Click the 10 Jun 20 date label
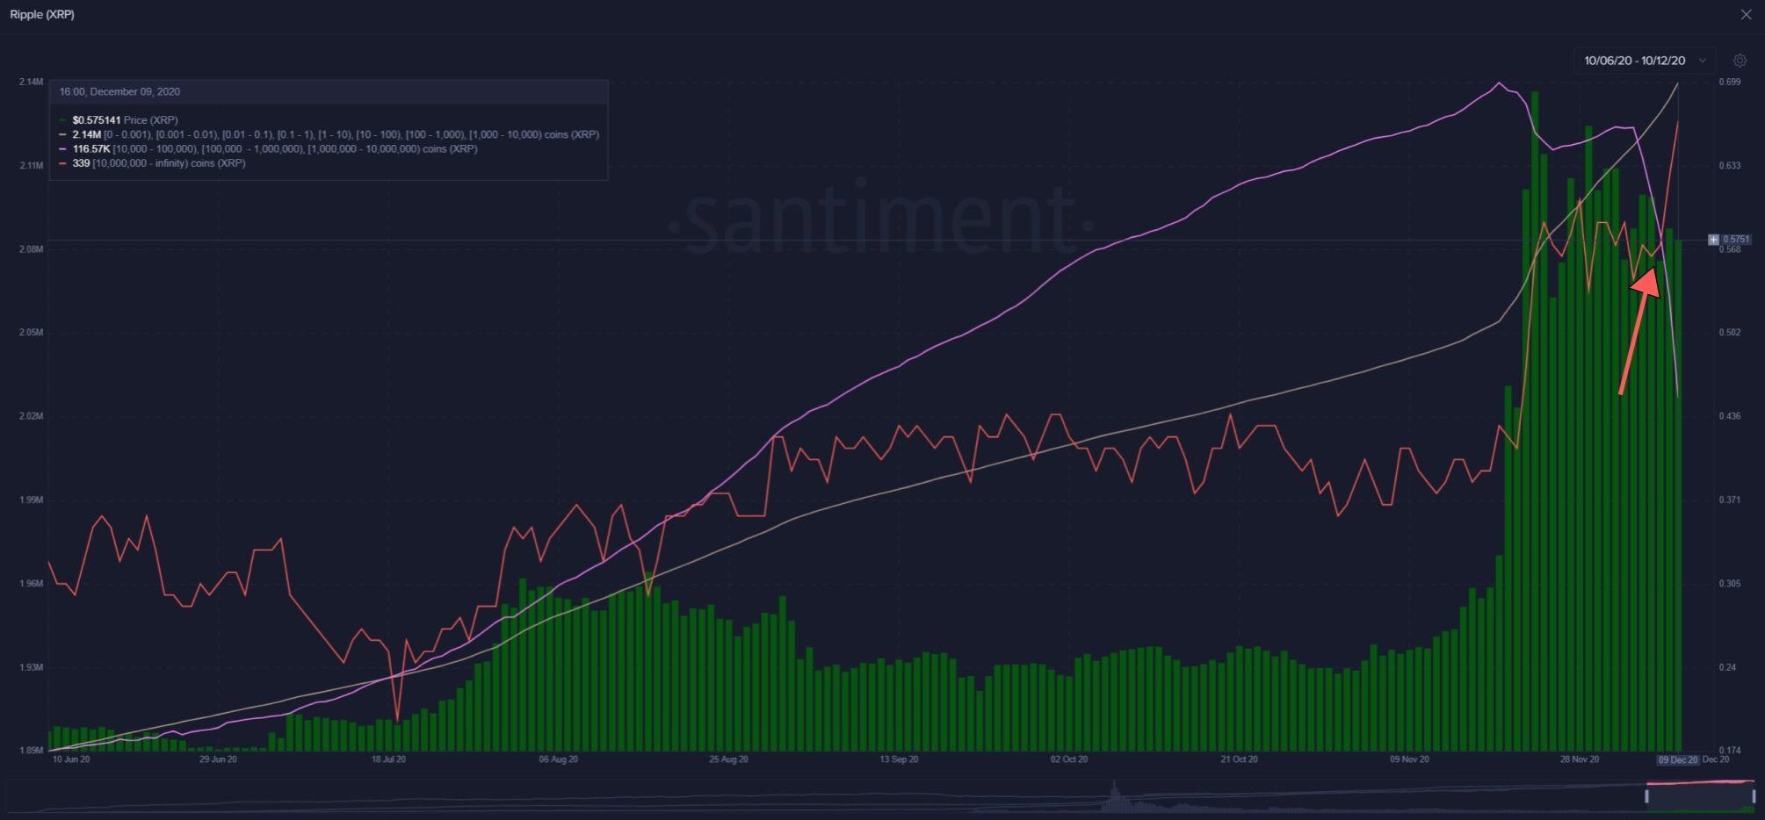Viewport: 1765px width, 820px height. click(71, 759)
